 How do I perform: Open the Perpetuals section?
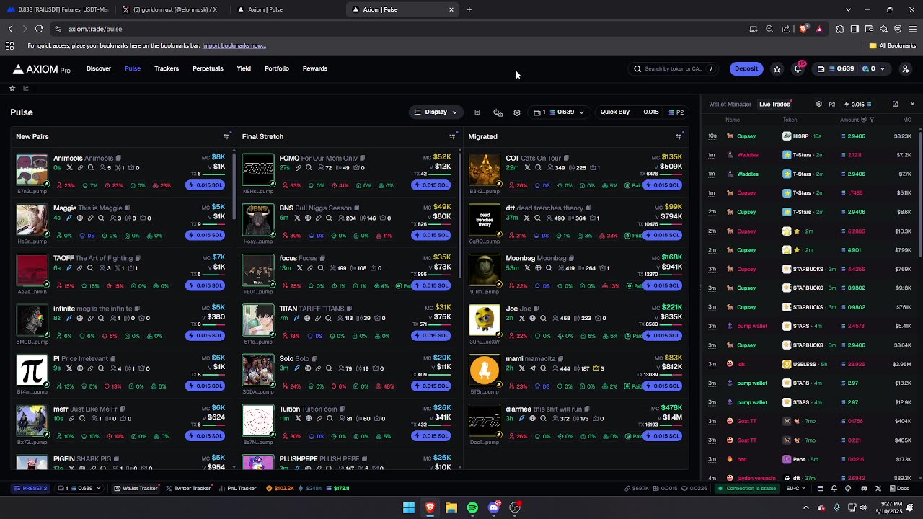pos(208,68)
